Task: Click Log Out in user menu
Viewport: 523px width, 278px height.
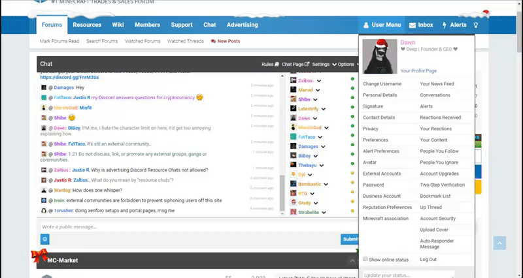Action: 428,259
